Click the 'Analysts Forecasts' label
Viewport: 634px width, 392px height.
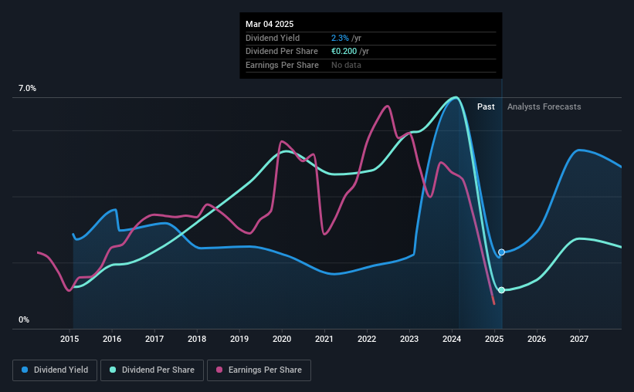[544, 106]
